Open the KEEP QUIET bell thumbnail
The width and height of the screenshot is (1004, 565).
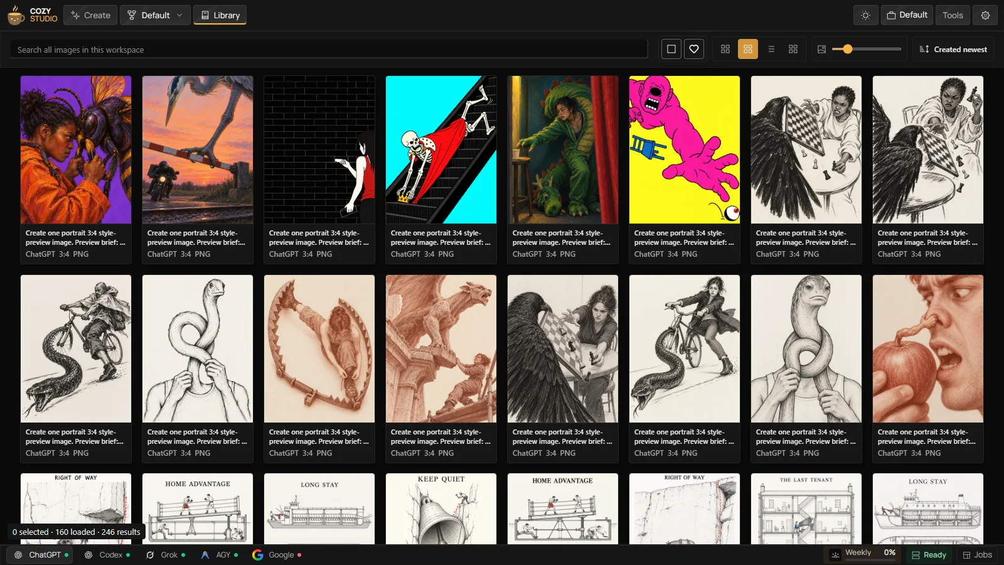point(441,508)
